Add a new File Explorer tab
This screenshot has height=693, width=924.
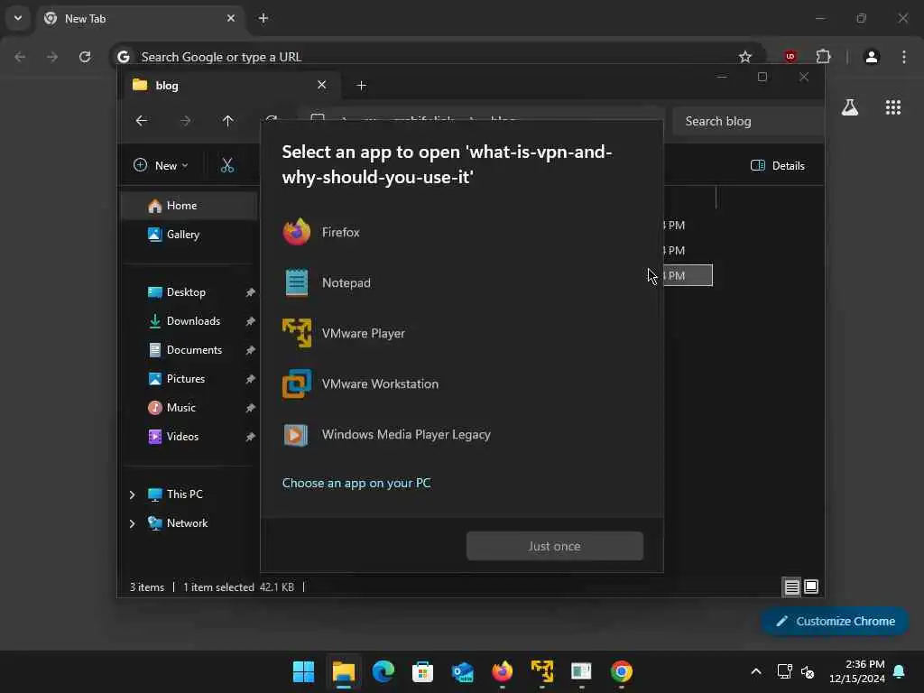pos(361,86)
